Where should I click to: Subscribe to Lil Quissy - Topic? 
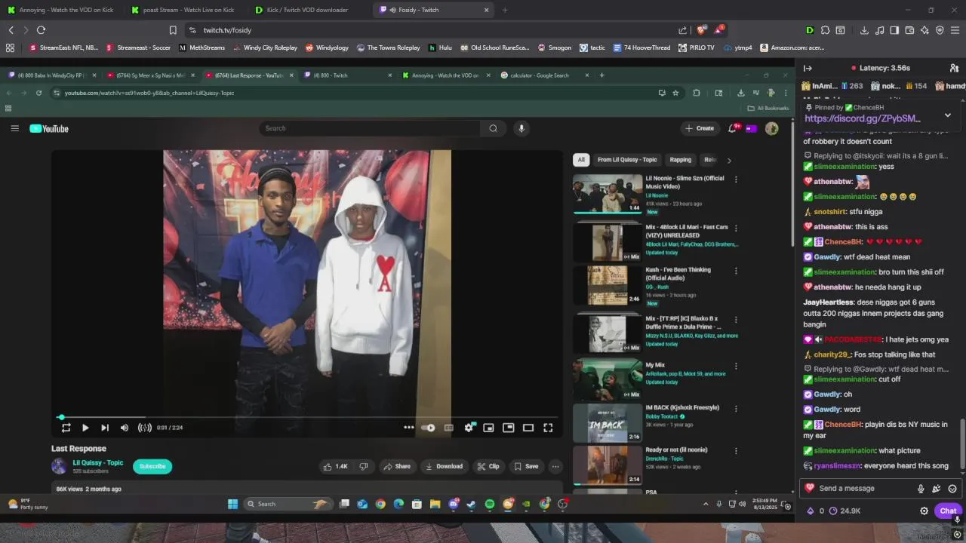152,466
